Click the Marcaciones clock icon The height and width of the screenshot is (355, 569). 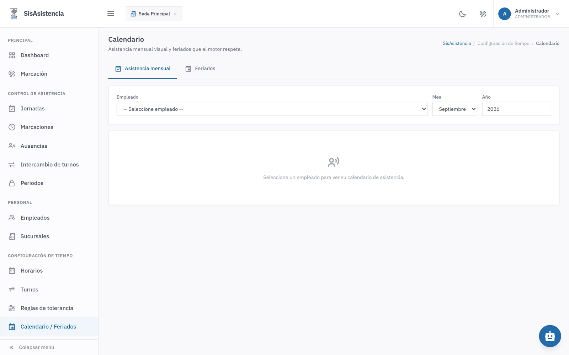point(12,127)
